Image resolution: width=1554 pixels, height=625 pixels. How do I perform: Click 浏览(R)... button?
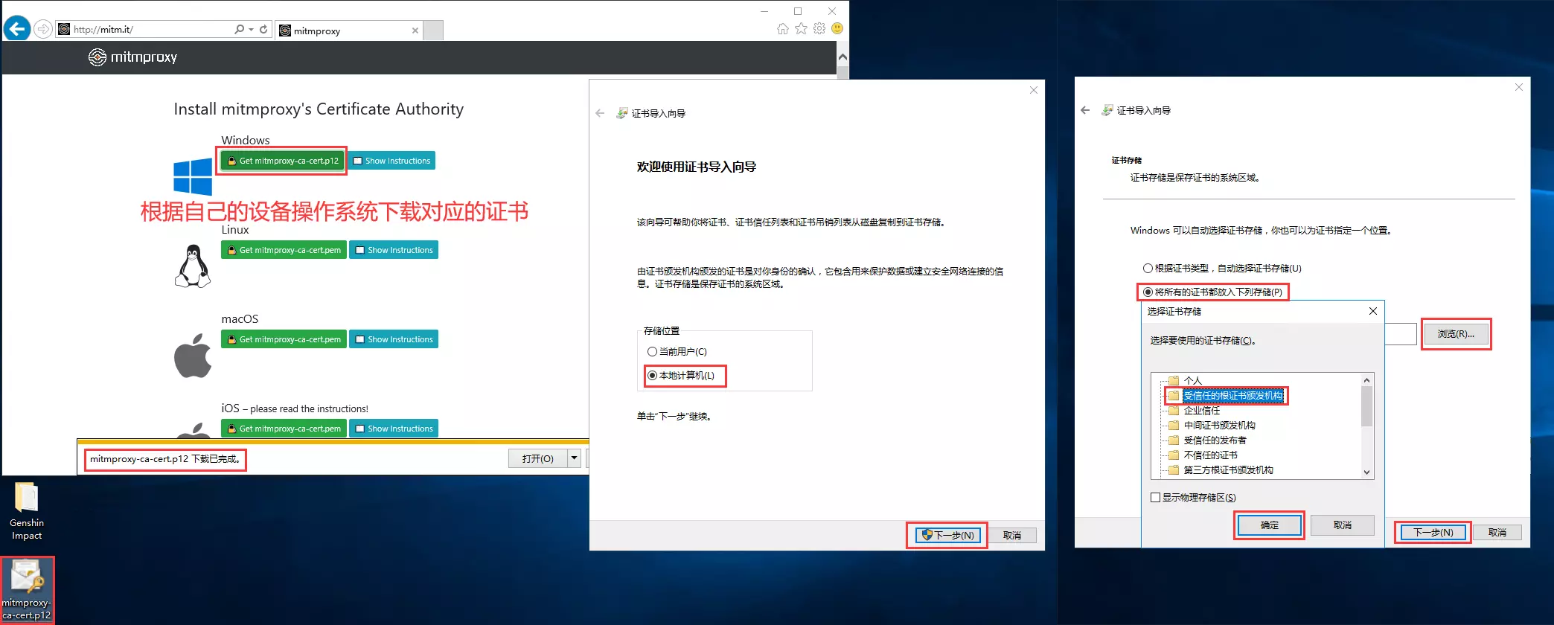[1456, 334]
